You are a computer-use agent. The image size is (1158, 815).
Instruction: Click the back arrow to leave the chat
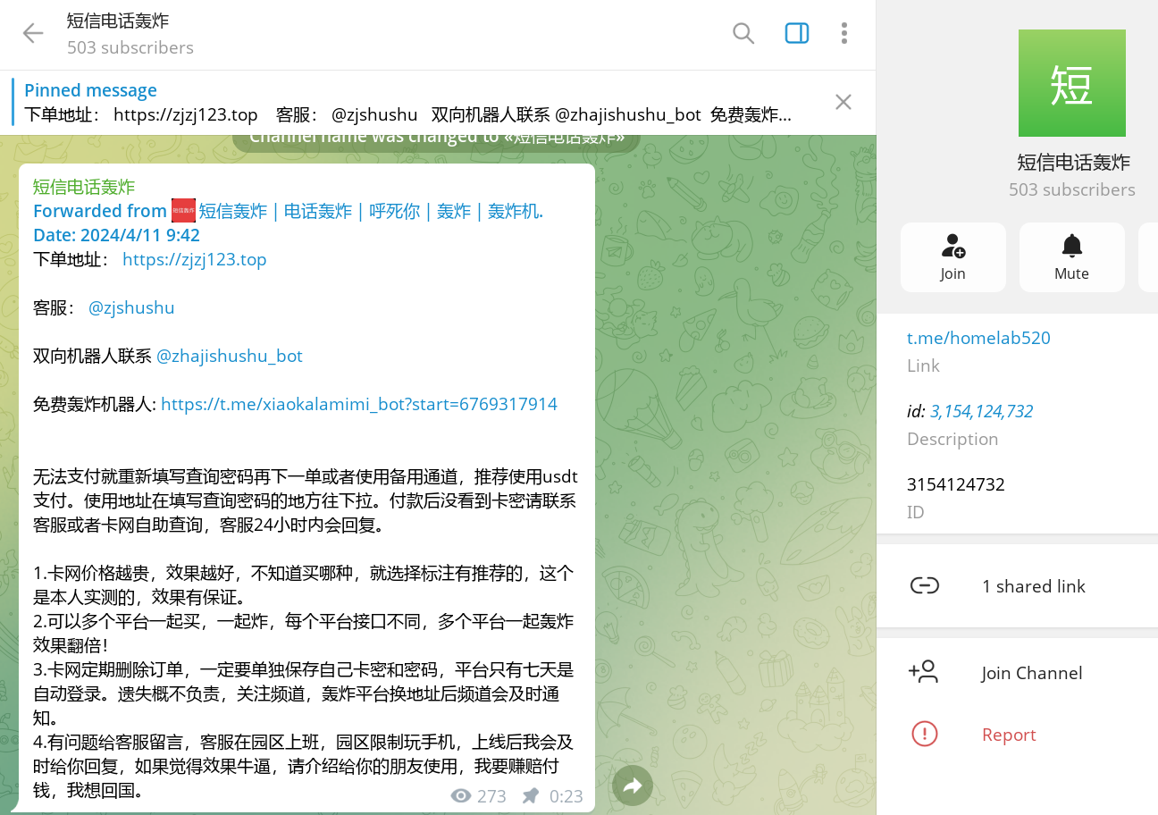click(33, 33)
